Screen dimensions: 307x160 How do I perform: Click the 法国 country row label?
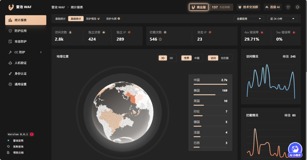197,132
